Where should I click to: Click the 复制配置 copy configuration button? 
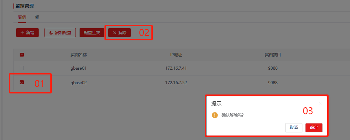[x=60, y=33]
